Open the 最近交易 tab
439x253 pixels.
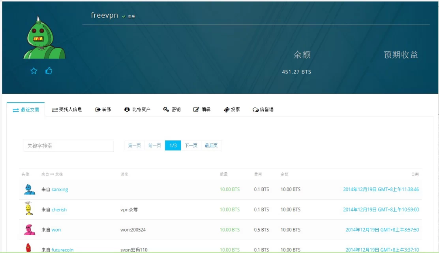click(26, 110)
